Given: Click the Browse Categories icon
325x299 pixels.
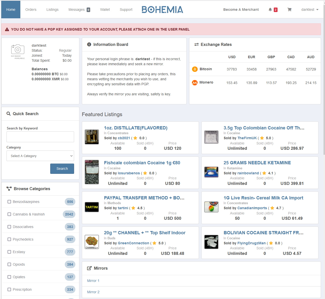Looking at the screenshot, I should [x=9, y=189].
